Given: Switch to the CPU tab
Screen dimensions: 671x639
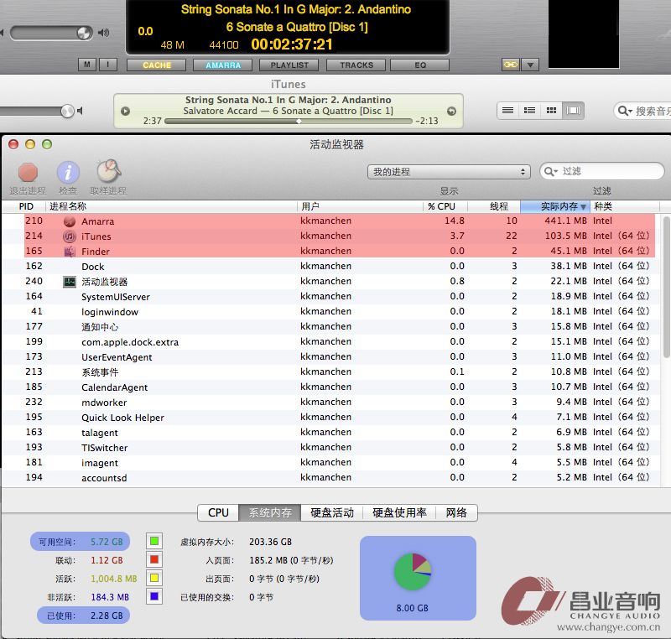Looking at the screenshot, I should tap(218, 512).
